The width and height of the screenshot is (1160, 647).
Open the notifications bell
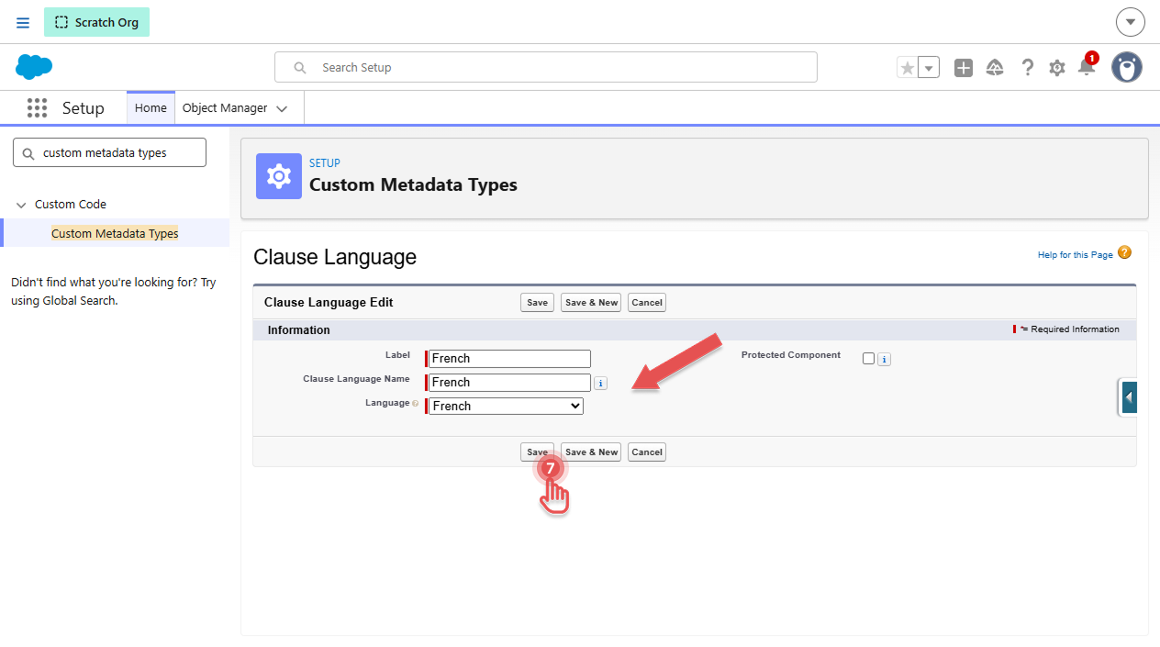coord(1087,67)
